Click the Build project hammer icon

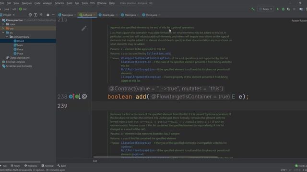pos(253,9)
